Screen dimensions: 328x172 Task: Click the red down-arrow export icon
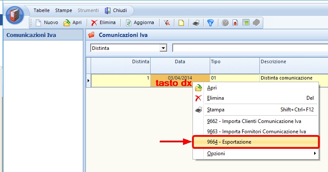point(235,22)
